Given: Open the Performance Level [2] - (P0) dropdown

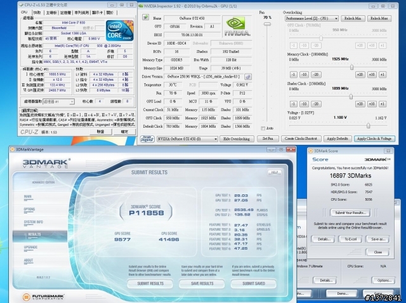Looking at the screenshot, I should 311,18.
